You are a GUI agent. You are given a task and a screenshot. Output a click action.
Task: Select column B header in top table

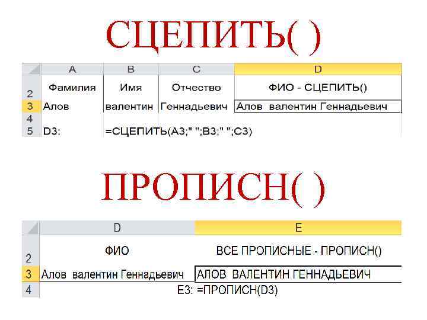coord(131,69)
